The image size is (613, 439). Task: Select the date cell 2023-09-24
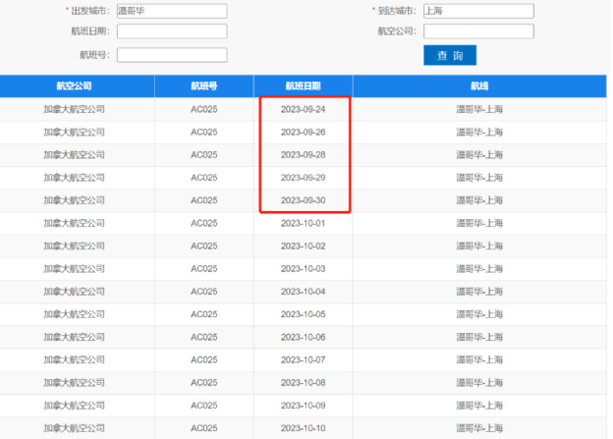pyautogui.click(x=303, y=109)
